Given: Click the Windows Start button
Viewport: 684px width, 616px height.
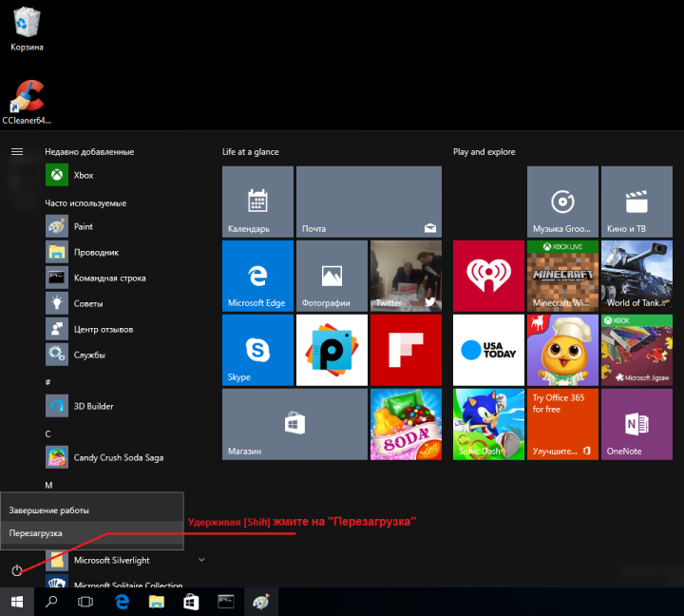Looking at the screenshot, I should point(17,602).
